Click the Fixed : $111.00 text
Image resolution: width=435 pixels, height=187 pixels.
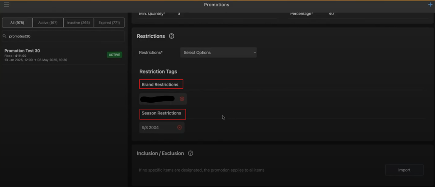click(16, 56)
